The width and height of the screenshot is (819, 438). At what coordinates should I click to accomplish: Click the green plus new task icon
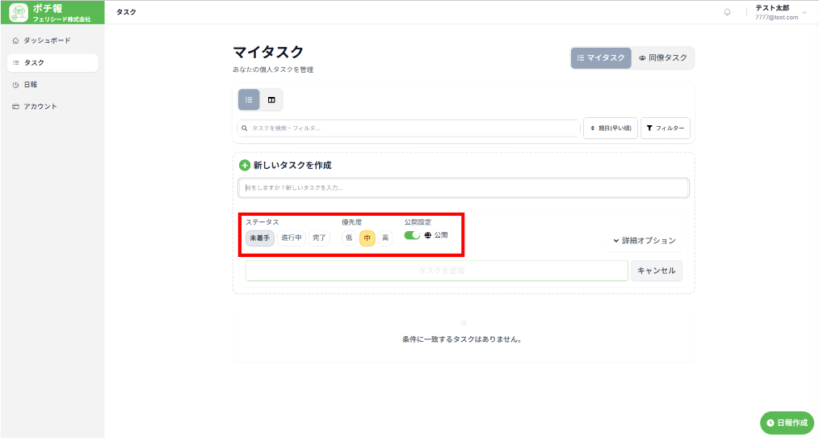(x=245, y=165)
